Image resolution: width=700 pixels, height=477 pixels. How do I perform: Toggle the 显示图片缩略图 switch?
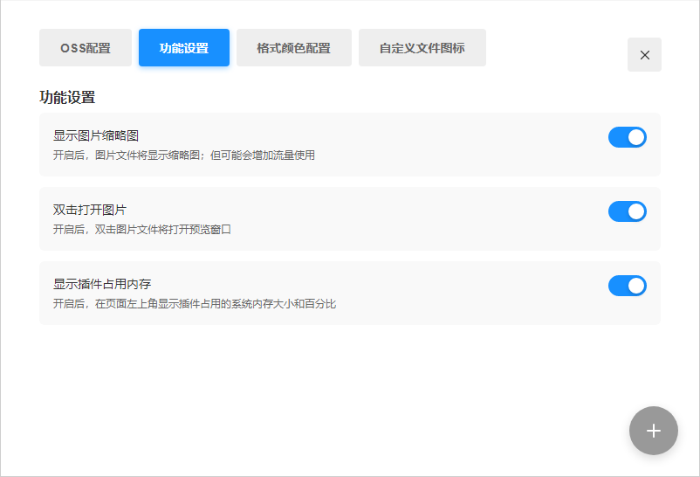point(627,137)
